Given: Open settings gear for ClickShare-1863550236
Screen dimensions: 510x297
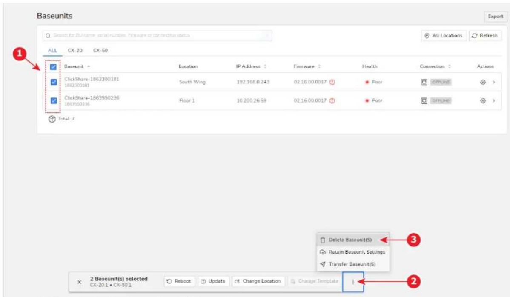Looking at the screenshot, I should (x=483, y=101).
